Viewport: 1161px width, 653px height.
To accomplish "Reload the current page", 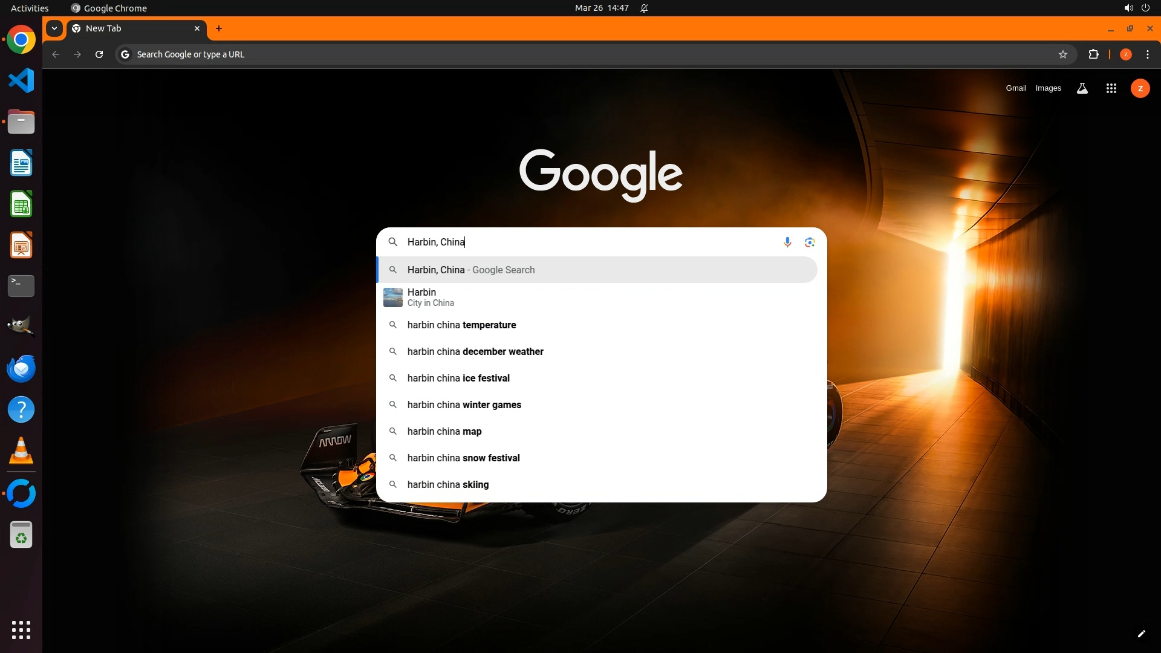I will click(99, 54).
